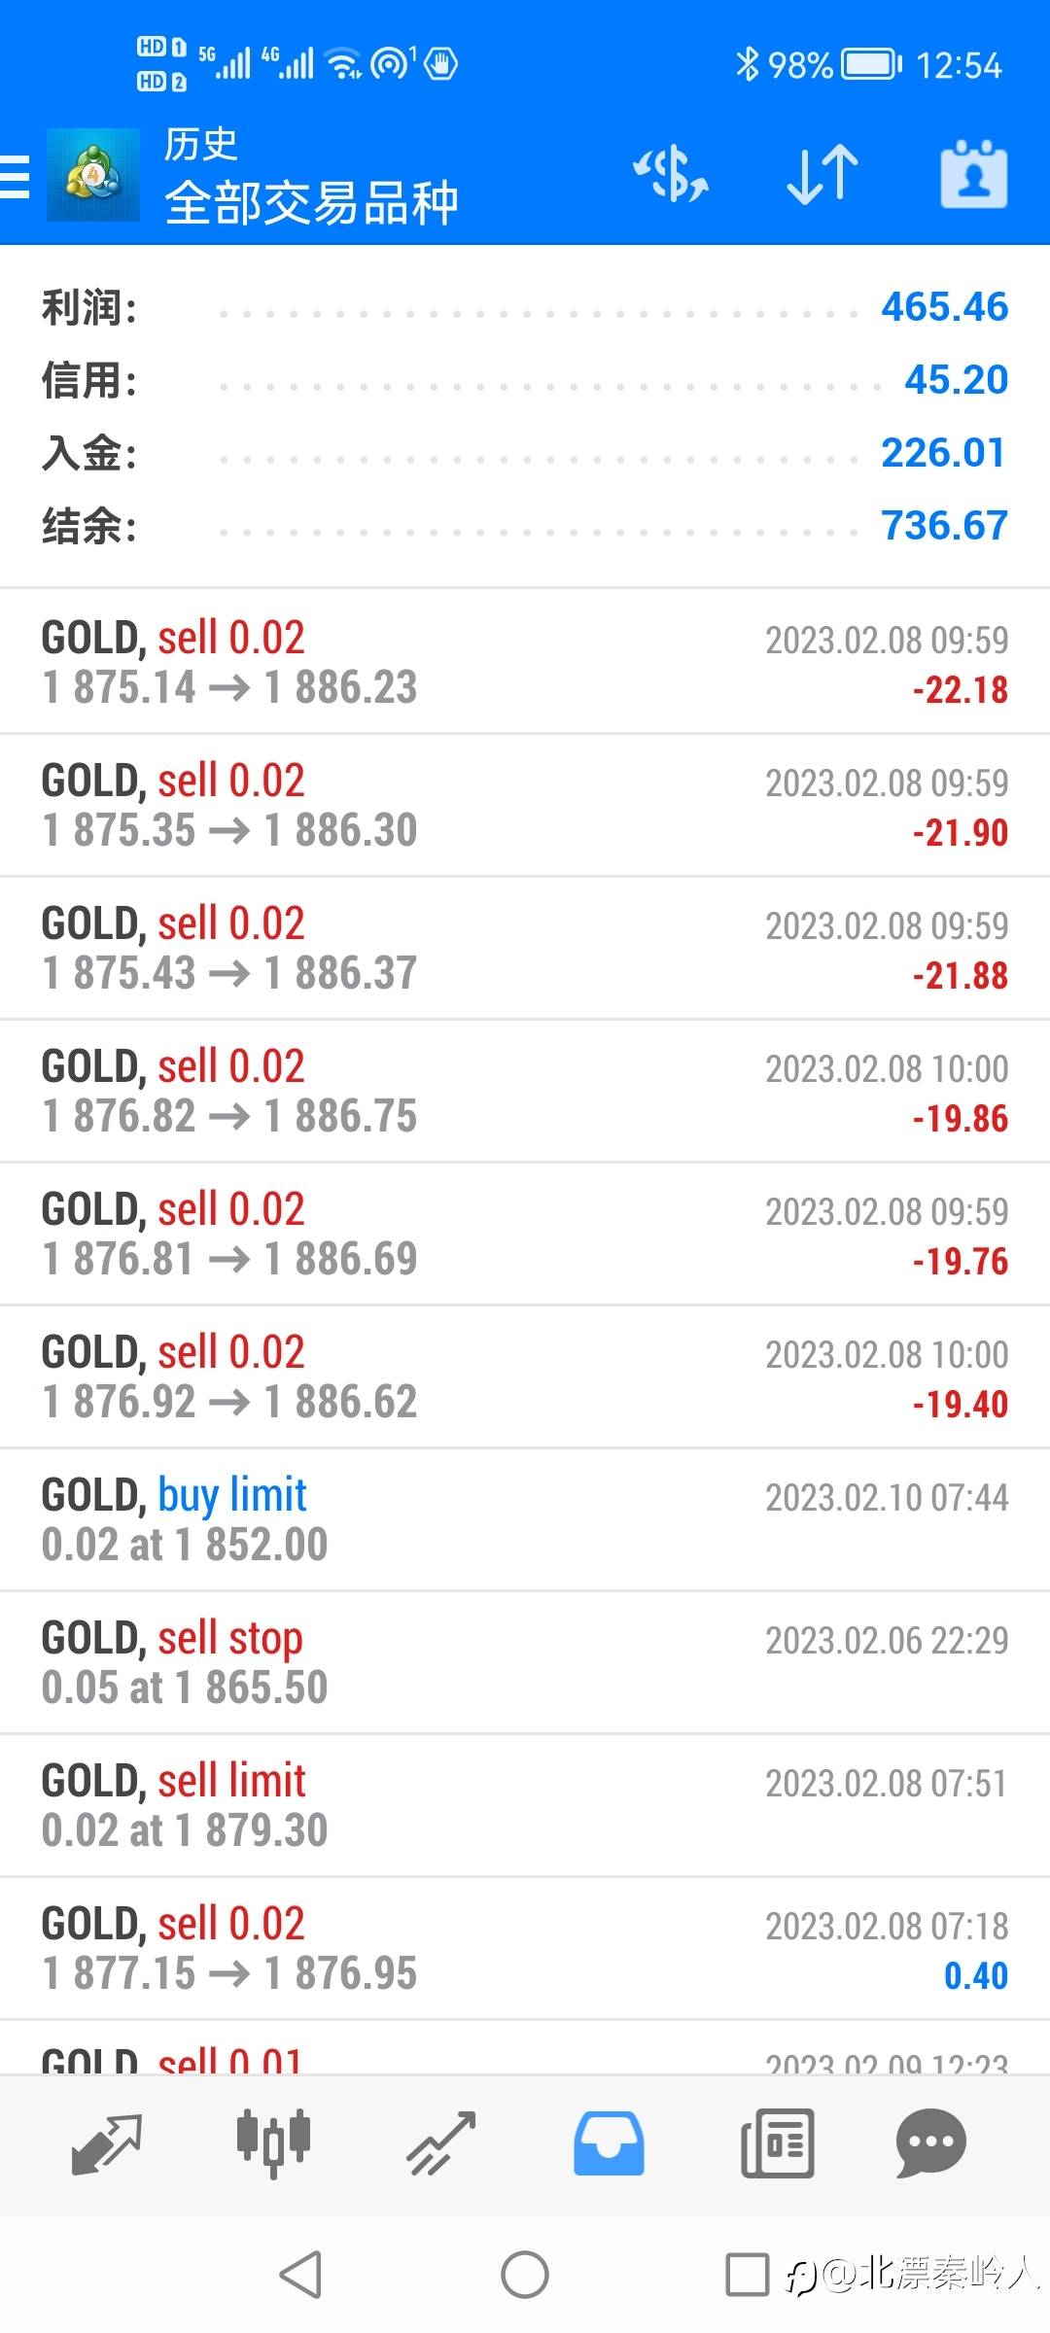Select the GOLD buy limit order at 1 852.00
Viewport: 1050px width, 2333px height.
point(525,1519)
